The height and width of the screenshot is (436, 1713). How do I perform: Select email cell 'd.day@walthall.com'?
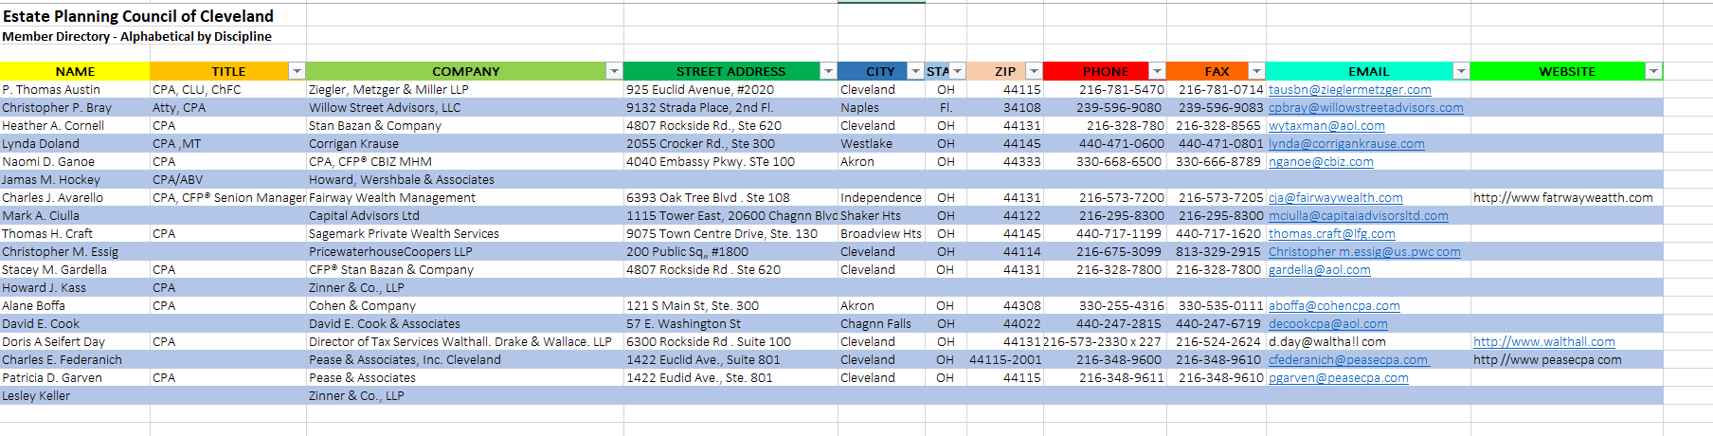[1368, 342]
